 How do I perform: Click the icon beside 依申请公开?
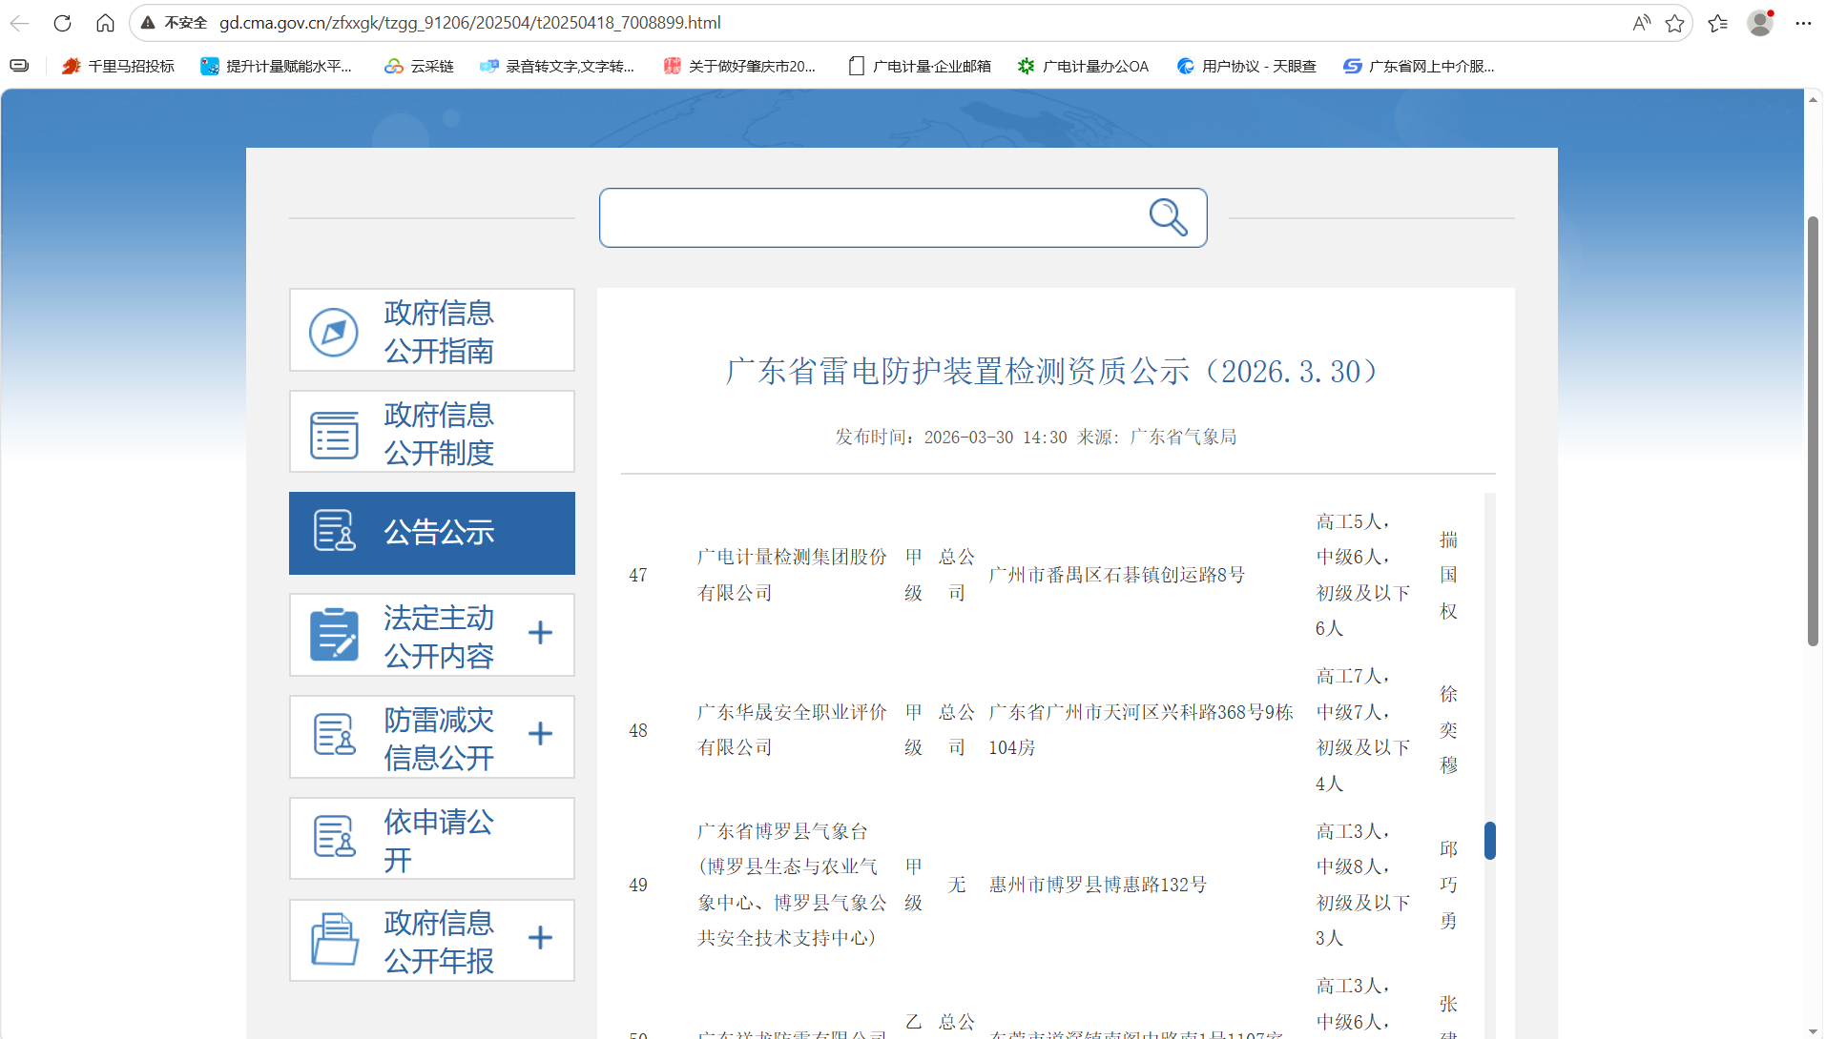click(334, 837)
